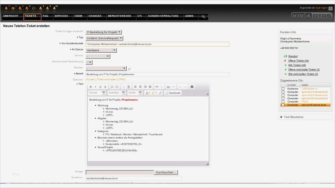Screen dimensions: 335x188
Task: Open the KUNDEN-VERWALTUNG menu
Action: click(163, 16)
